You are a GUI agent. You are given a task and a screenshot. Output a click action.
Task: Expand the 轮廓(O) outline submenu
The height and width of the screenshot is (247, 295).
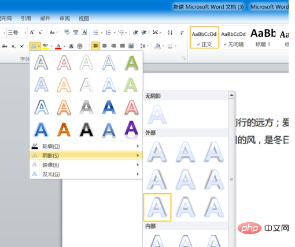pyautogui.click(x=86, y=146)
